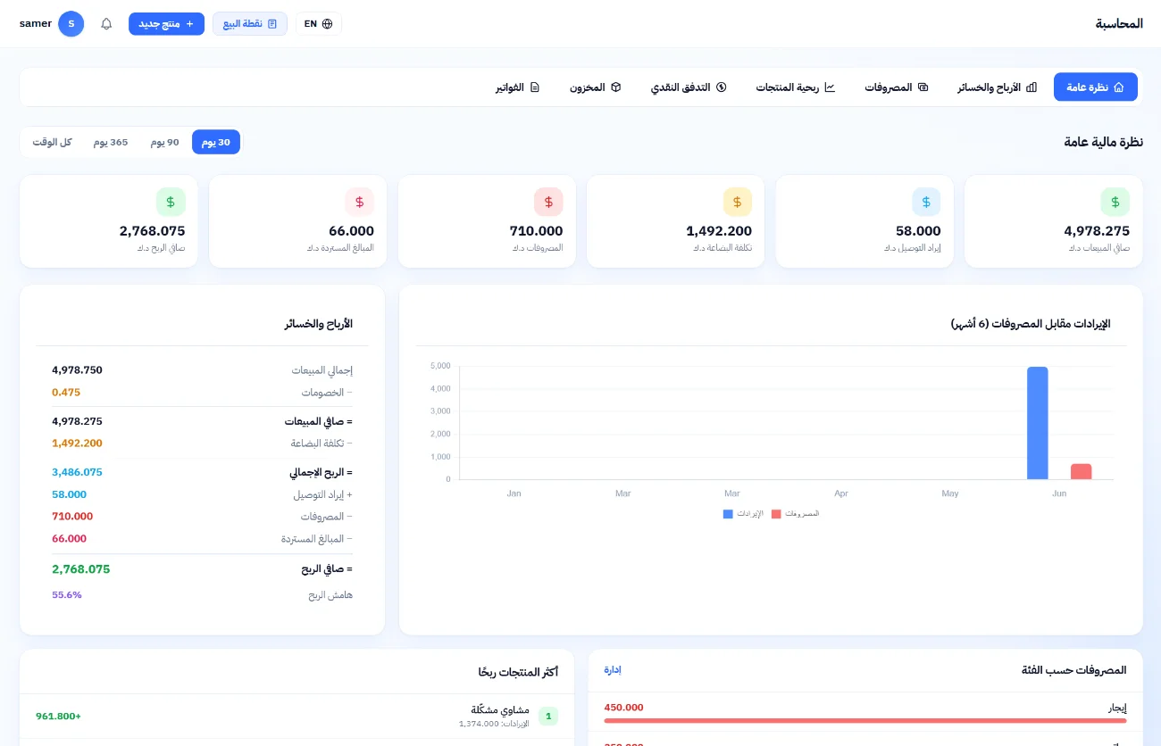
Task: Click the globe language icon
Action: click(x=327, y=24)
